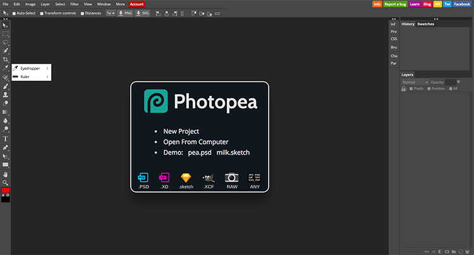Screen dimensions: 474x255
Task: Switch to the Swatches tab
Action: click(425, 24)
